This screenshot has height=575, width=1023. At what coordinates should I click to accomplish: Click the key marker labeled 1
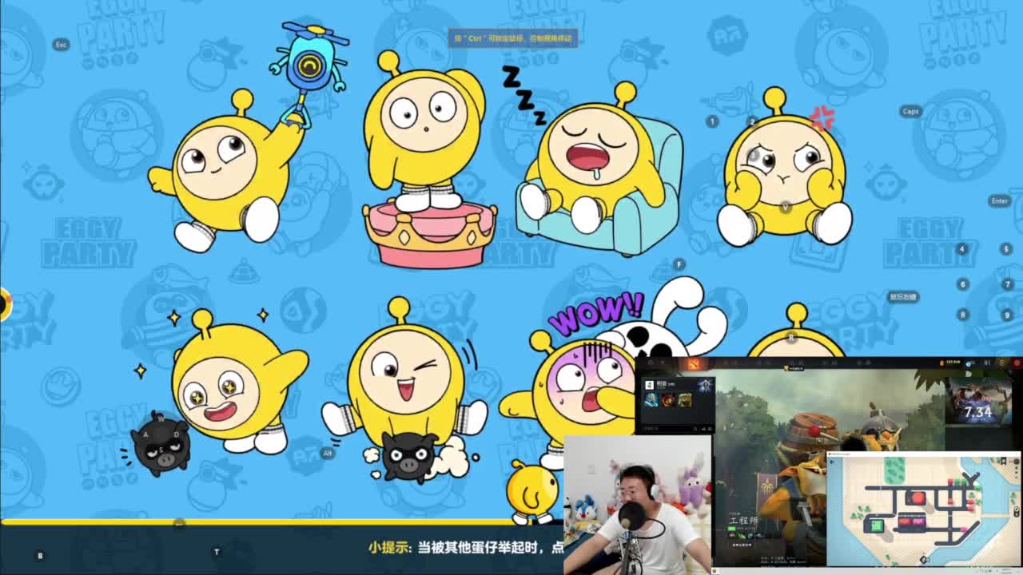coord(712,121)
